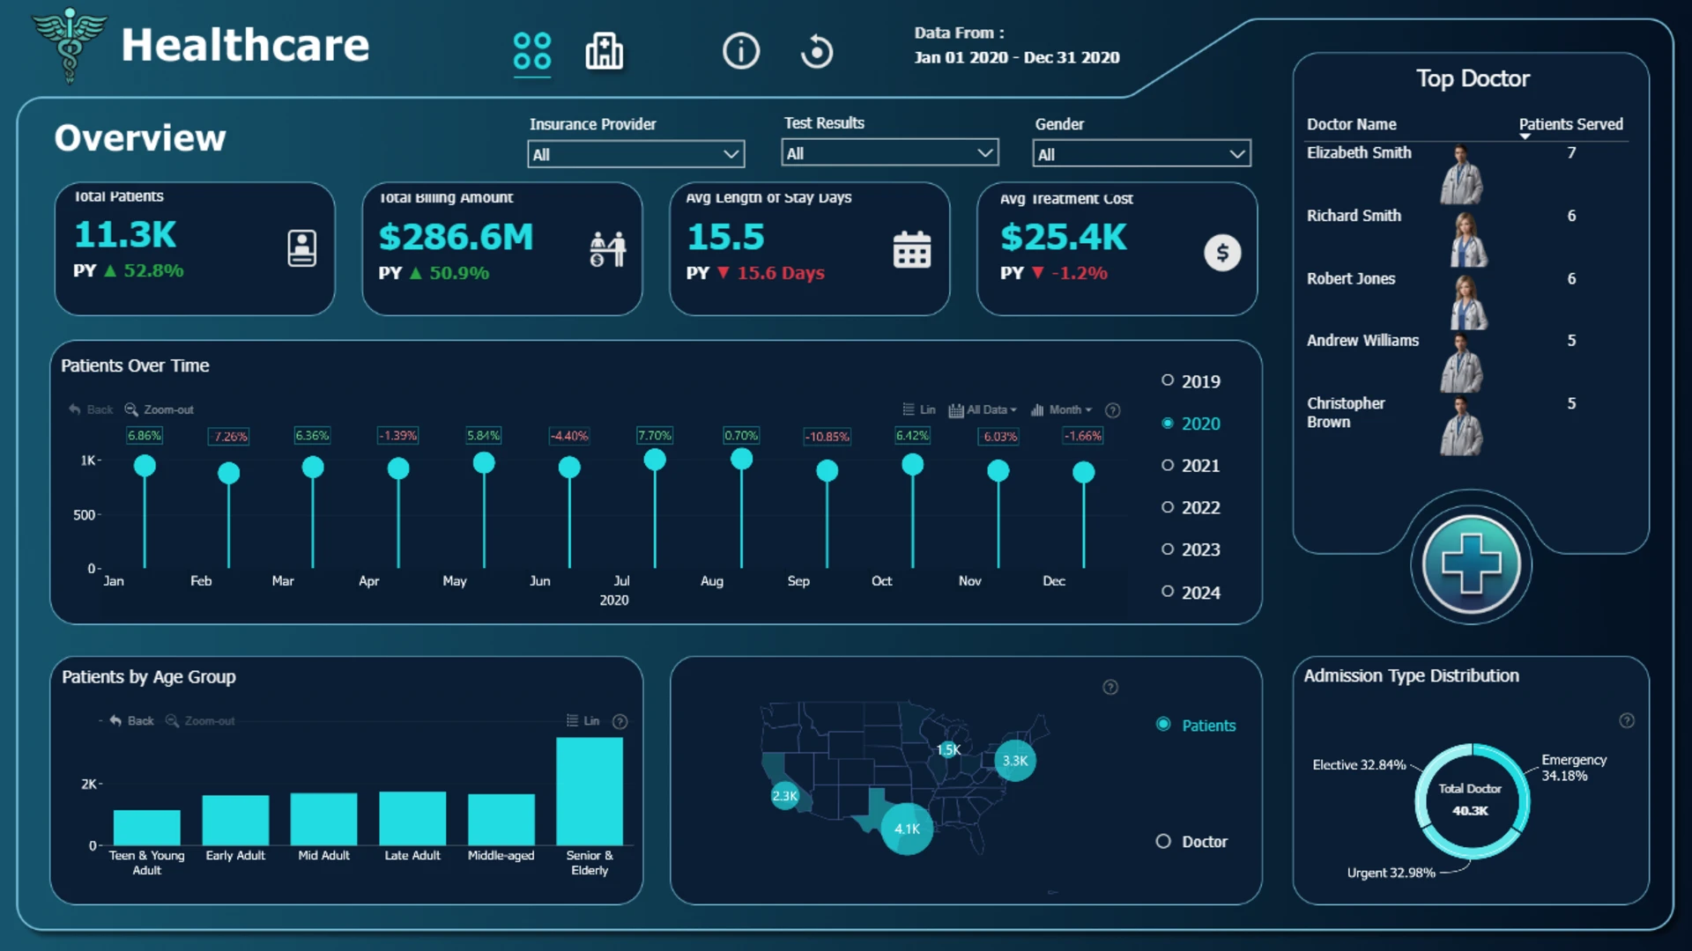Open the overview grid page icon
This screenshot has width=1692, height=951.
532,51
